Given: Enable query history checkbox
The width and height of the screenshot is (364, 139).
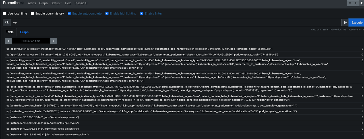Looking at the screenshot, I should click(x=32, y=13).
